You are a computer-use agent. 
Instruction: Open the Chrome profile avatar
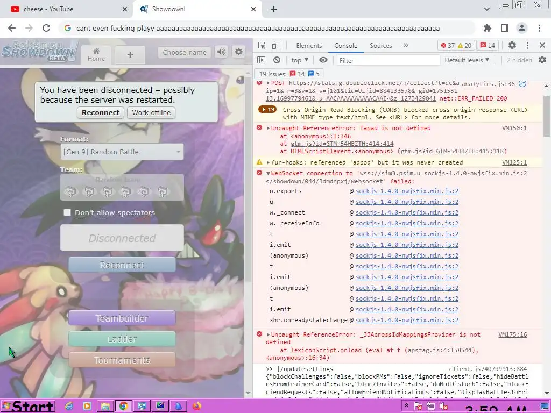point(522,28)
